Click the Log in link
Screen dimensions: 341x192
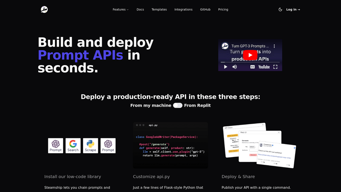tap(293, 9)
